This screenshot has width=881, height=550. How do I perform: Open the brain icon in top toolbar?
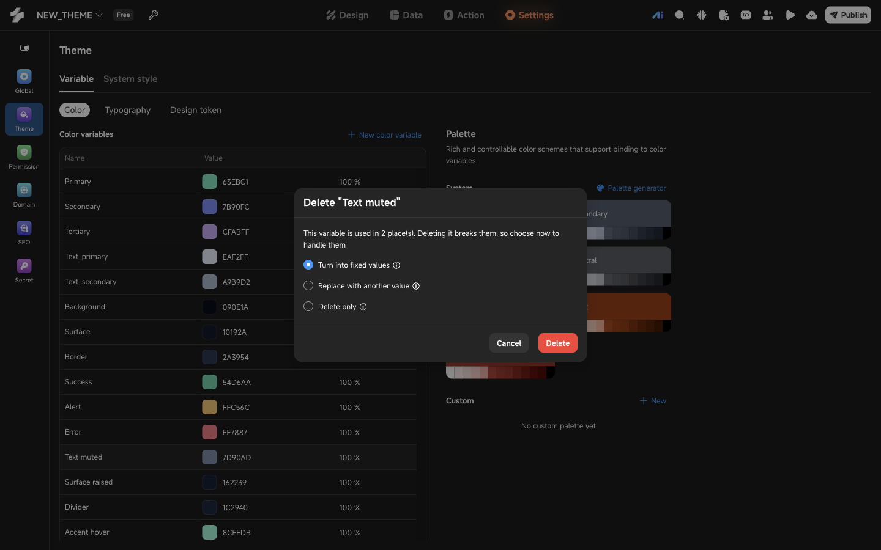(702, 15)
